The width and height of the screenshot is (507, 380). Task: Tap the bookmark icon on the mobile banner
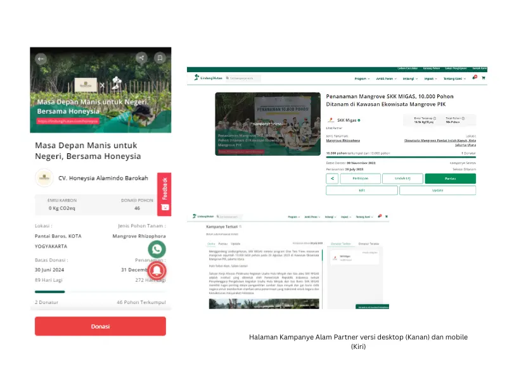(160, 58)
